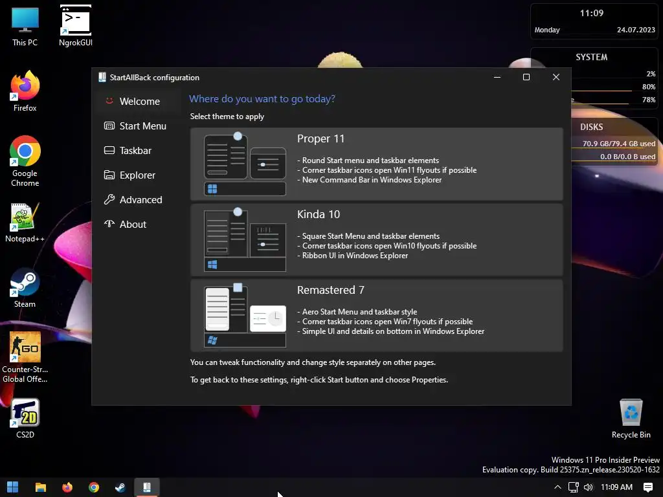Open the Start Menu settings page
This screenshot has width=663, height=497.
tap(139, 126)
